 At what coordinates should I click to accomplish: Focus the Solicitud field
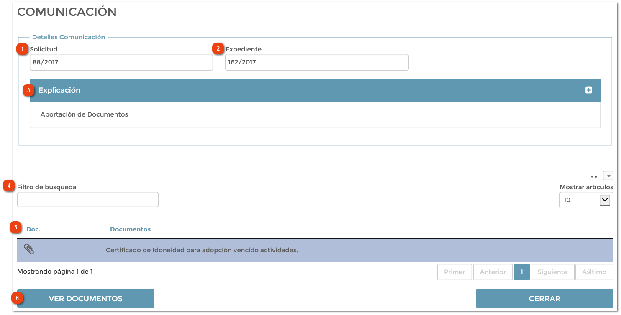click(x=121, y=62)
